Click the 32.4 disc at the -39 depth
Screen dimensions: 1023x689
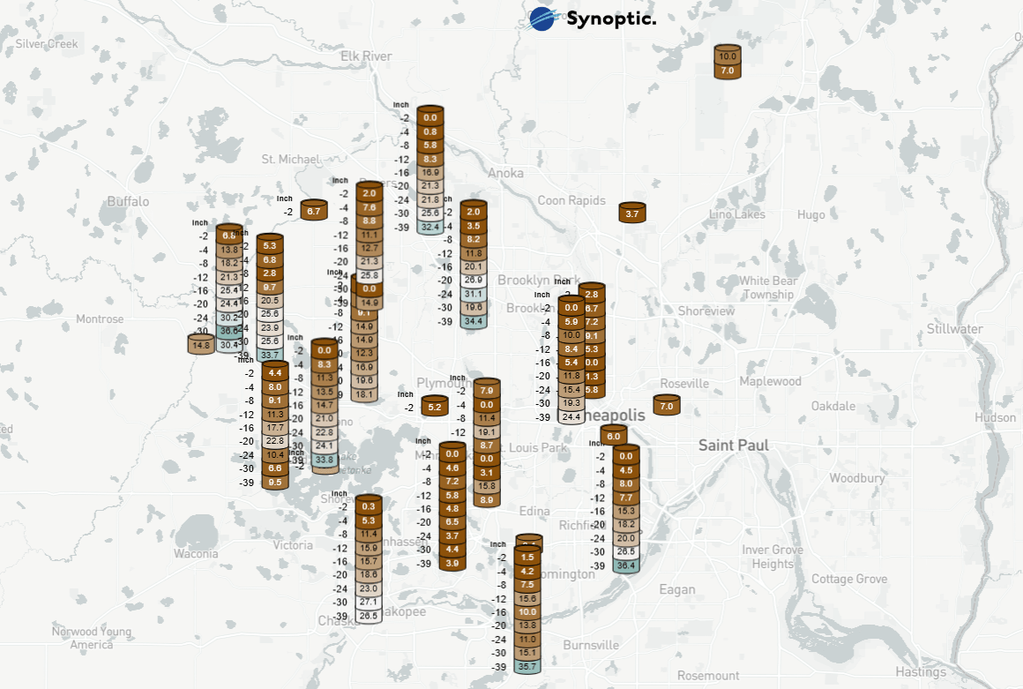click(430, 227)
